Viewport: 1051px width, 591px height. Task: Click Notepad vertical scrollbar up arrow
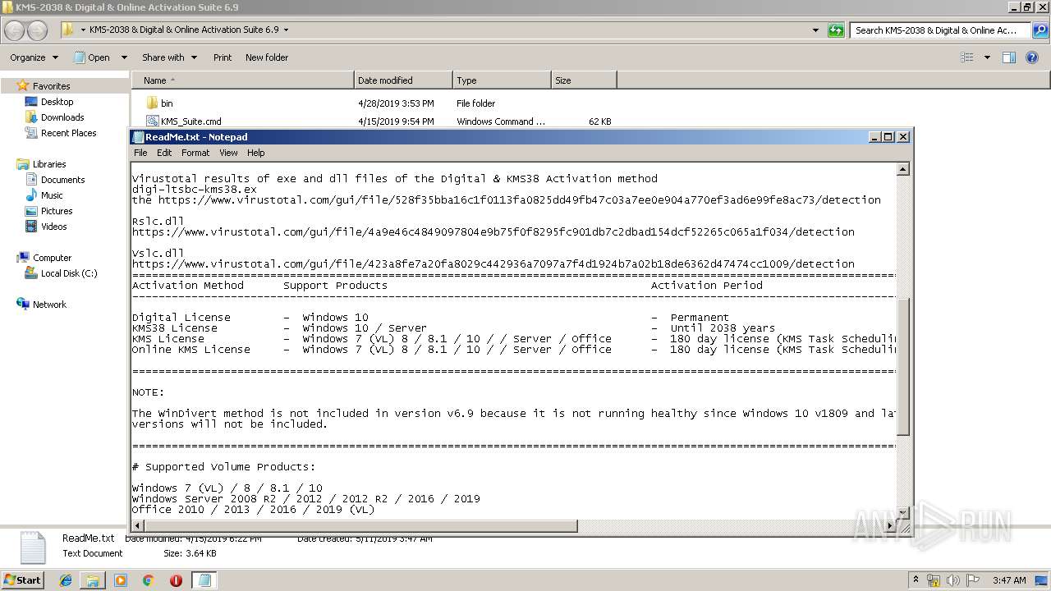tap(903, 169)
